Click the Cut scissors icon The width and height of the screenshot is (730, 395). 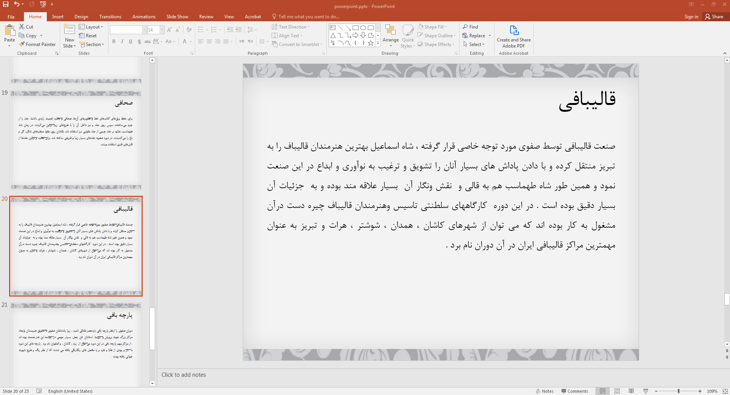point(22,27)
